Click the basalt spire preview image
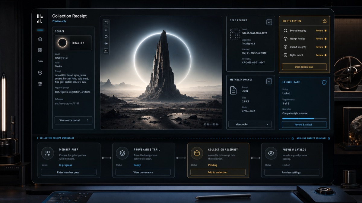Image resolution: width=362 pixels, height=203 pixels. click(x=161, y=72)
